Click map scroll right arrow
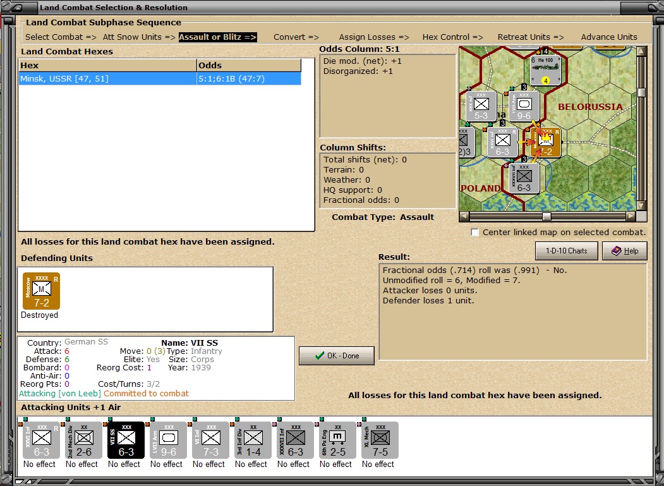 (x=631, y=217)
